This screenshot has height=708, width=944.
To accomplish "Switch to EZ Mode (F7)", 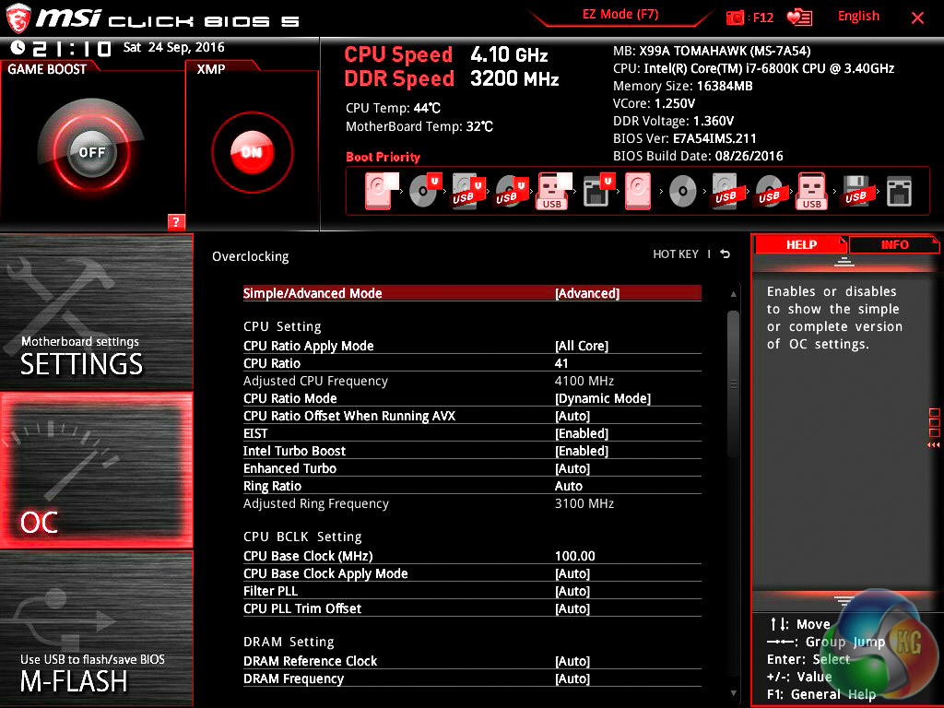I will (x=620, y=15).
